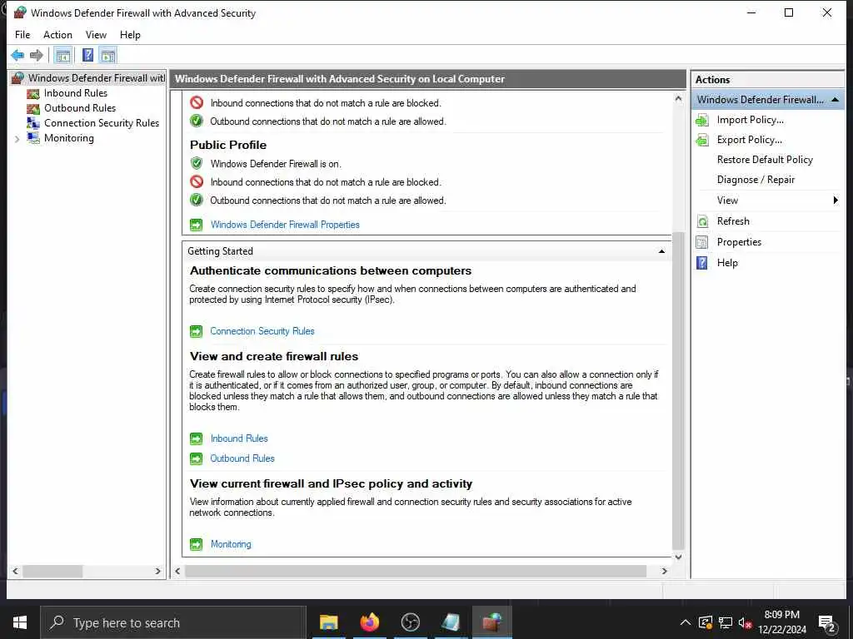This screenshot has height=639, width=853.
Task: Select Outbound Rules in the tree
Action: [80, 108]
